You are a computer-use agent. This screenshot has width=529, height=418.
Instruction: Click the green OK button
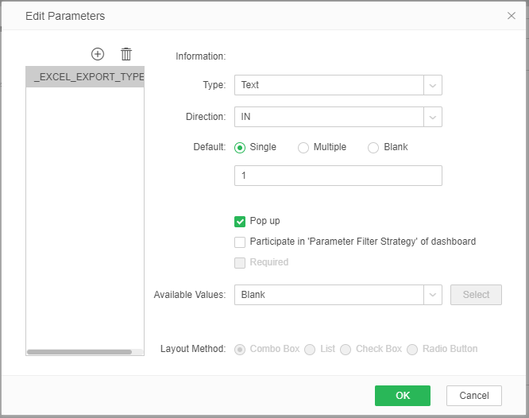pyautogui.click(x=402, y=396)
